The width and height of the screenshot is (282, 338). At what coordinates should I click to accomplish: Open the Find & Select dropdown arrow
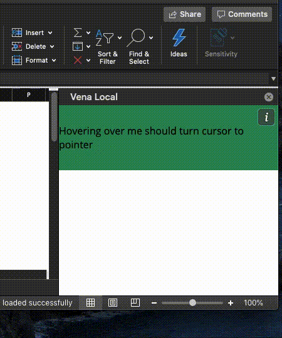pyautogui.click(x=151, y=38)
